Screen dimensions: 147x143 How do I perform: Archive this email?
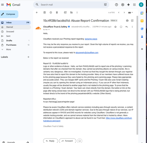point(45,12)
